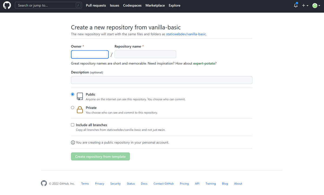Open the user avatar profile menu
This screenshot has width=324, height=195.
[316, 5]
